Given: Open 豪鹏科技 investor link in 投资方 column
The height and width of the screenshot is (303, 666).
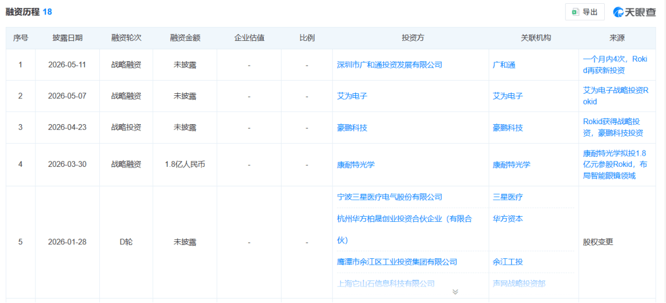Looking at the screenshot, I should 352,127.
